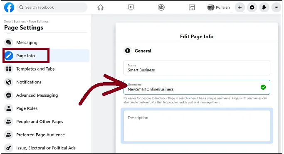The image size is (284, 154).
Task: Open People and Other Pages settings
Action: tap(46, 122)
